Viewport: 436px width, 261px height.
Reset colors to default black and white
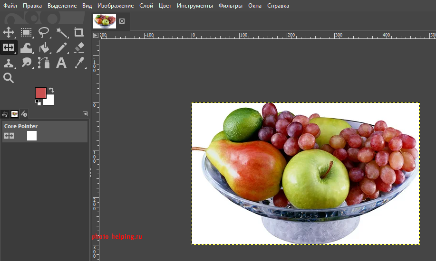pos(38,103)
